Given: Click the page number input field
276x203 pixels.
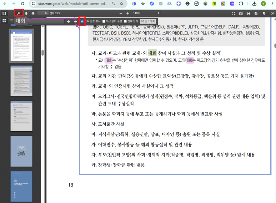Looking at the screenshot, I should (x=43, y=13).
